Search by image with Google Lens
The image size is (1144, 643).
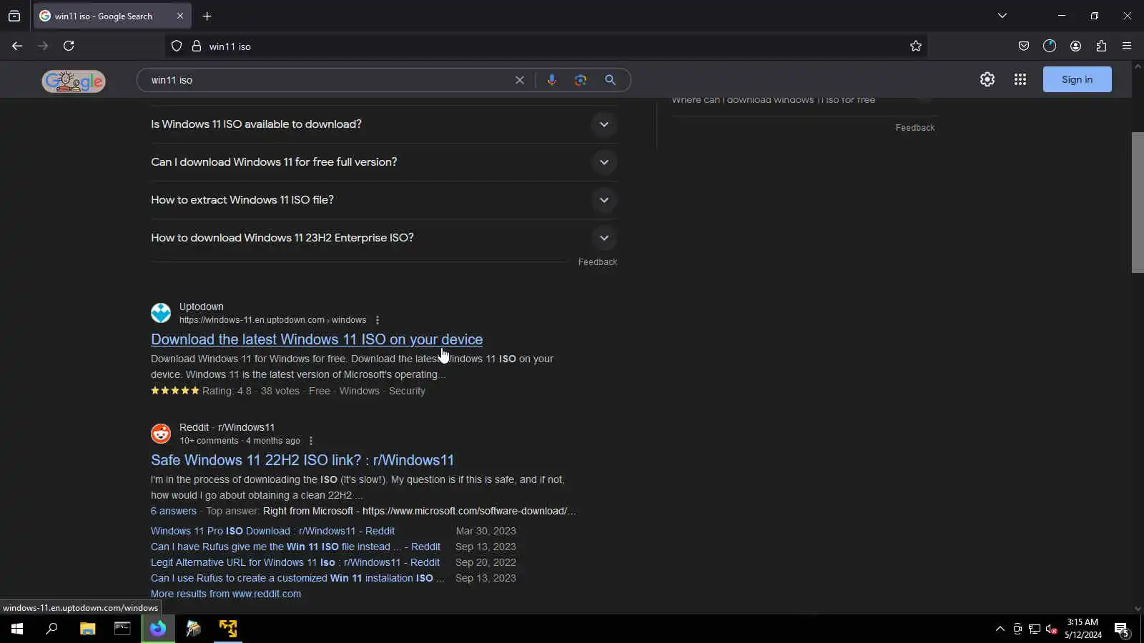tap(581, 80)
